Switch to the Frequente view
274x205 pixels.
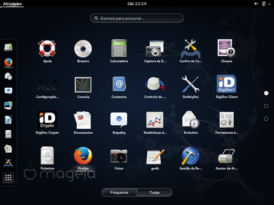119,192
